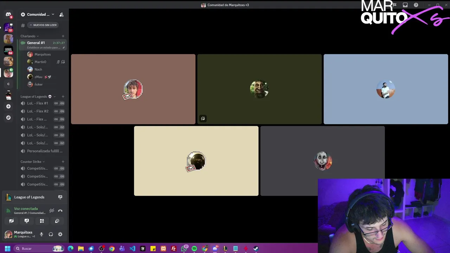Open channels and roles hashtag icon
The width and height of the screenshot is (450, 253).
coord(23,25)
